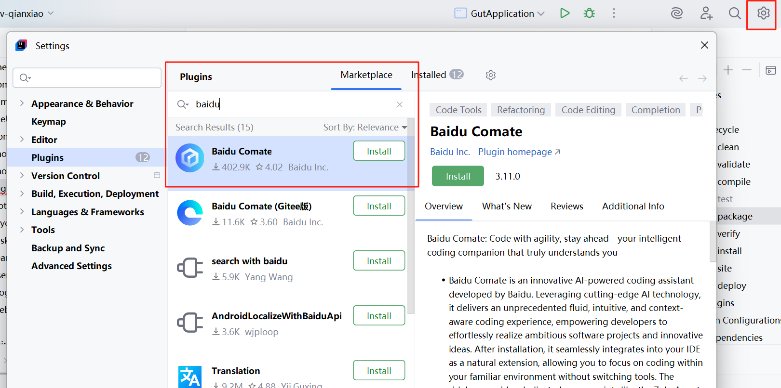
Task: Open the IDE settings gear icon
Action: click(x=763, y=13)
